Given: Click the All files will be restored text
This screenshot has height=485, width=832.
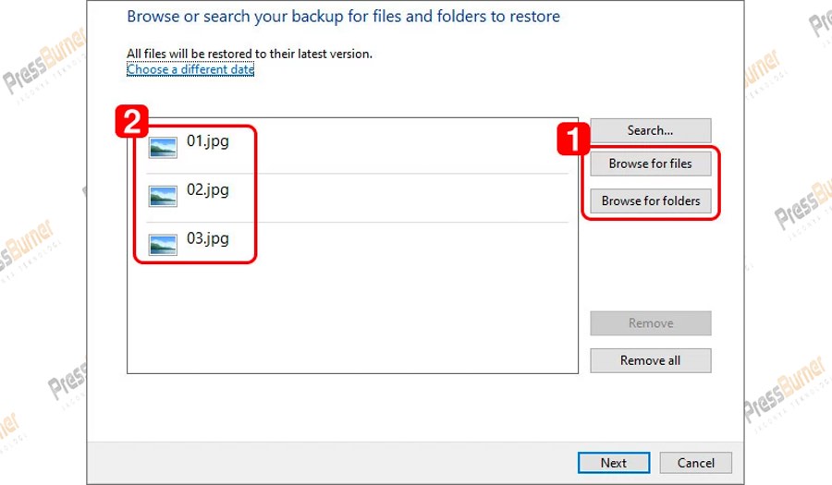Looking at the screenshot, I should (x=249, y=54).
